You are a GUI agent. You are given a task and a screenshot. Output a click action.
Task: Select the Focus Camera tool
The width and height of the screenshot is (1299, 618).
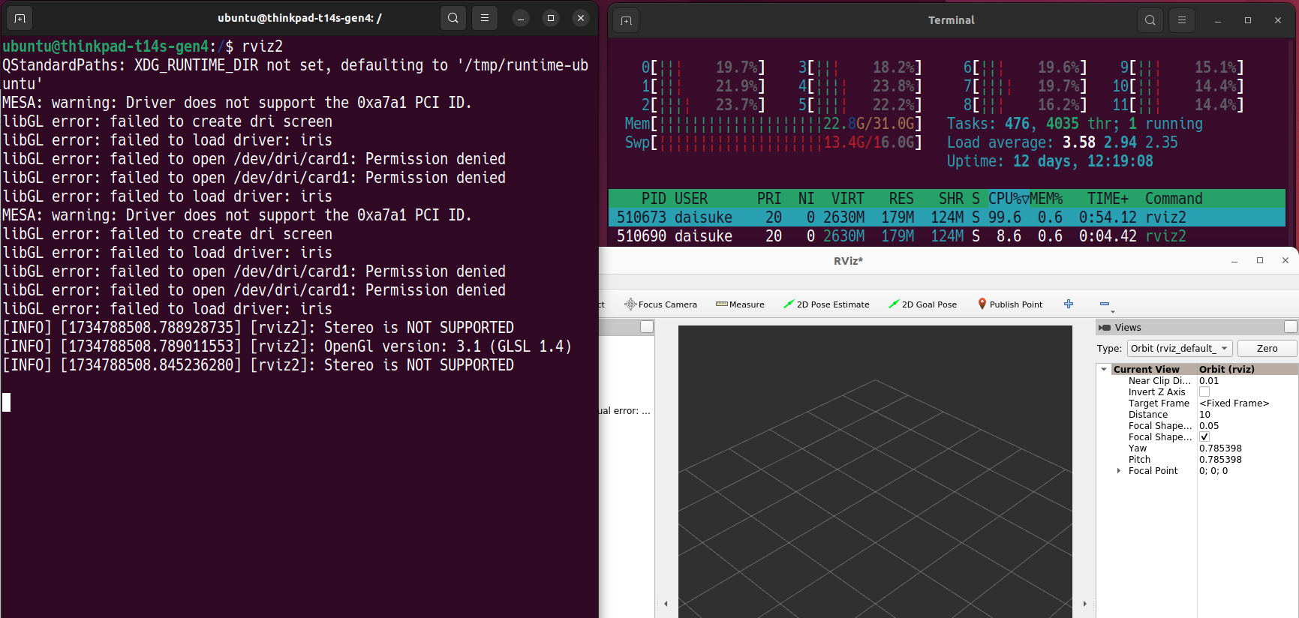(x=660, y=304)
